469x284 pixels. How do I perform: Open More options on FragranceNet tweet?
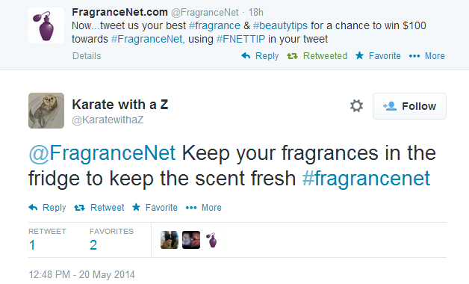(427, 55)
